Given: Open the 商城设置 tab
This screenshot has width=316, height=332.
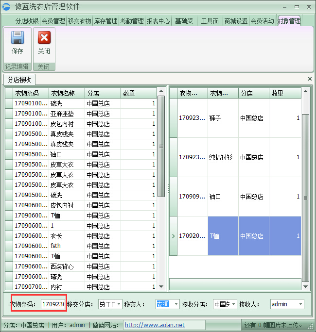Looking at the screenshot, I should (x=236, y=21).
